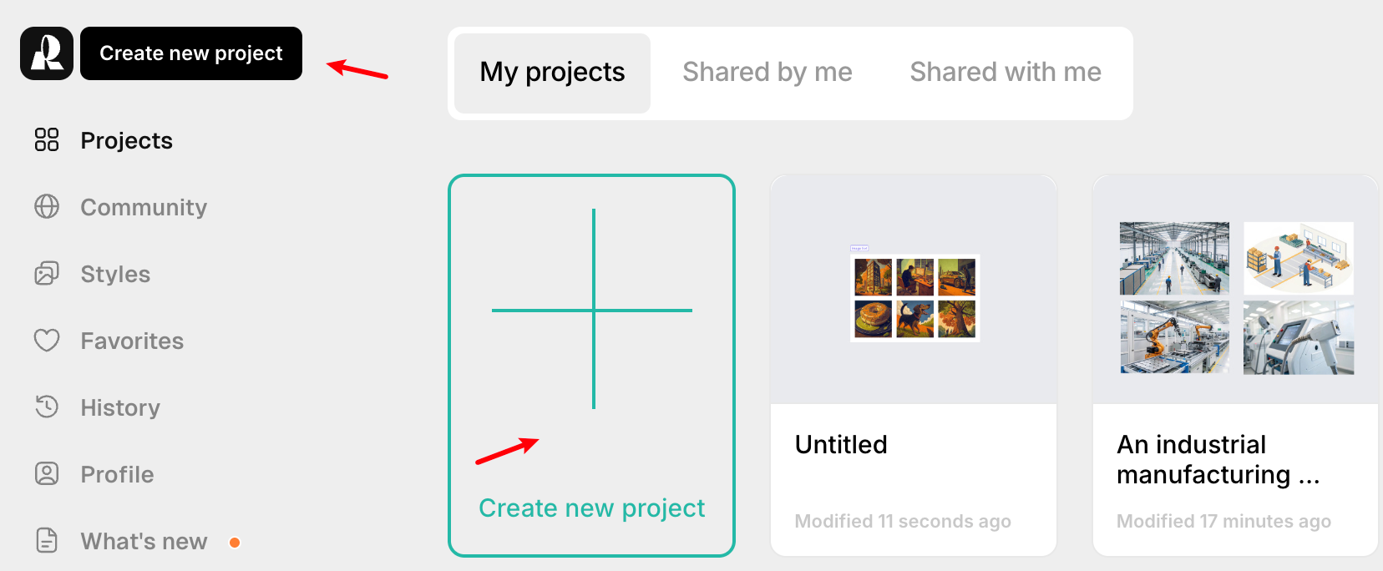1383x571 pixels.
Task: Click the Community globe icon
Action: coord(47,206)
